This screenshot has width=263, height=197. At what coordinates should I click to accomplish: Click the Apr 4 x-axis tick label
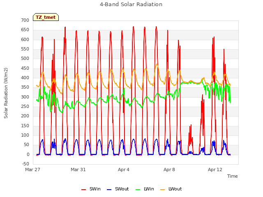pos(124,170)
